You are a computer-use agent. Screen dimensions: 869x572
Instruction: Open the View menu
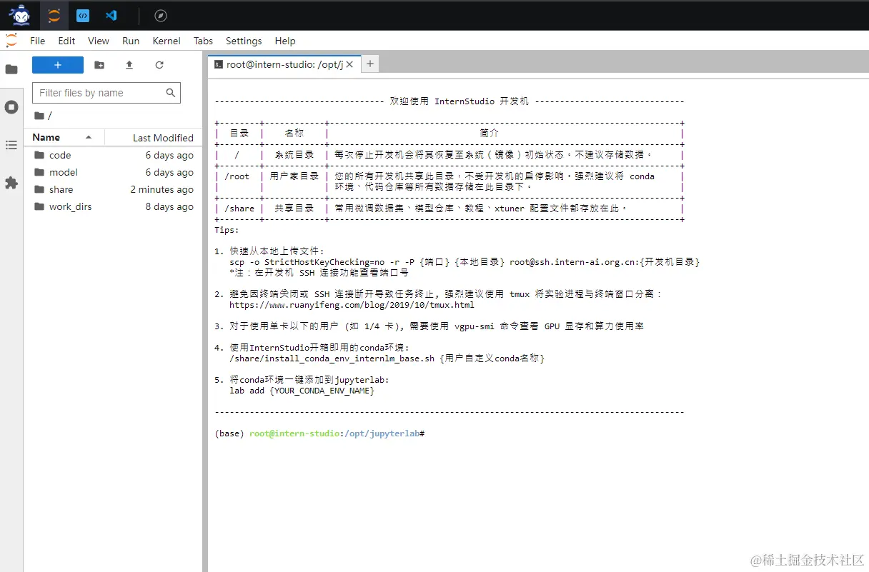pos(99,41)
